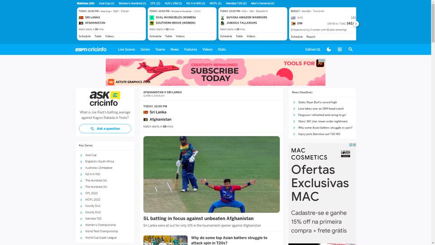Screen dimensions: 435x245
Task: Select the WCPL (1) tab
Action: click(x=216, y=3)
